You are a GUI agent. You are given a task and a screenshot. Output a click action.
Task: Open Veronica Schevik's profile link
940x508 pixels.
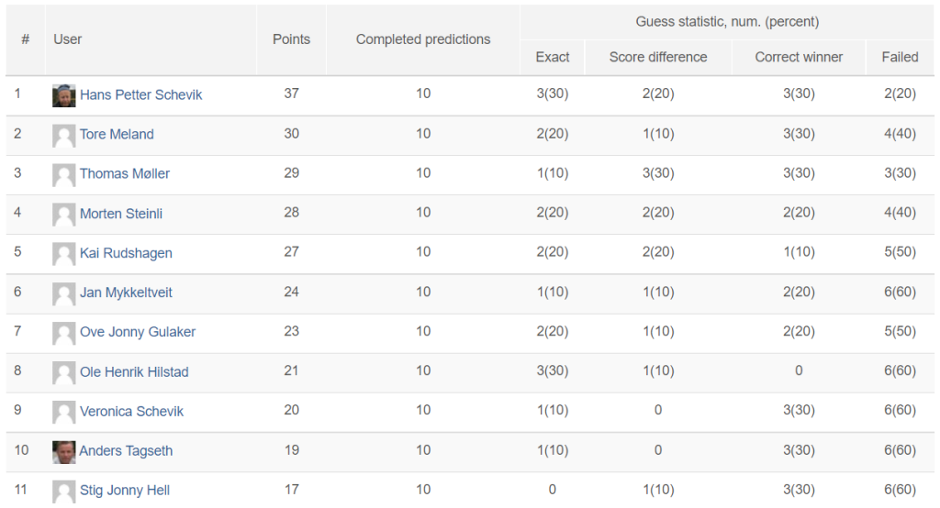pos(132,412)
